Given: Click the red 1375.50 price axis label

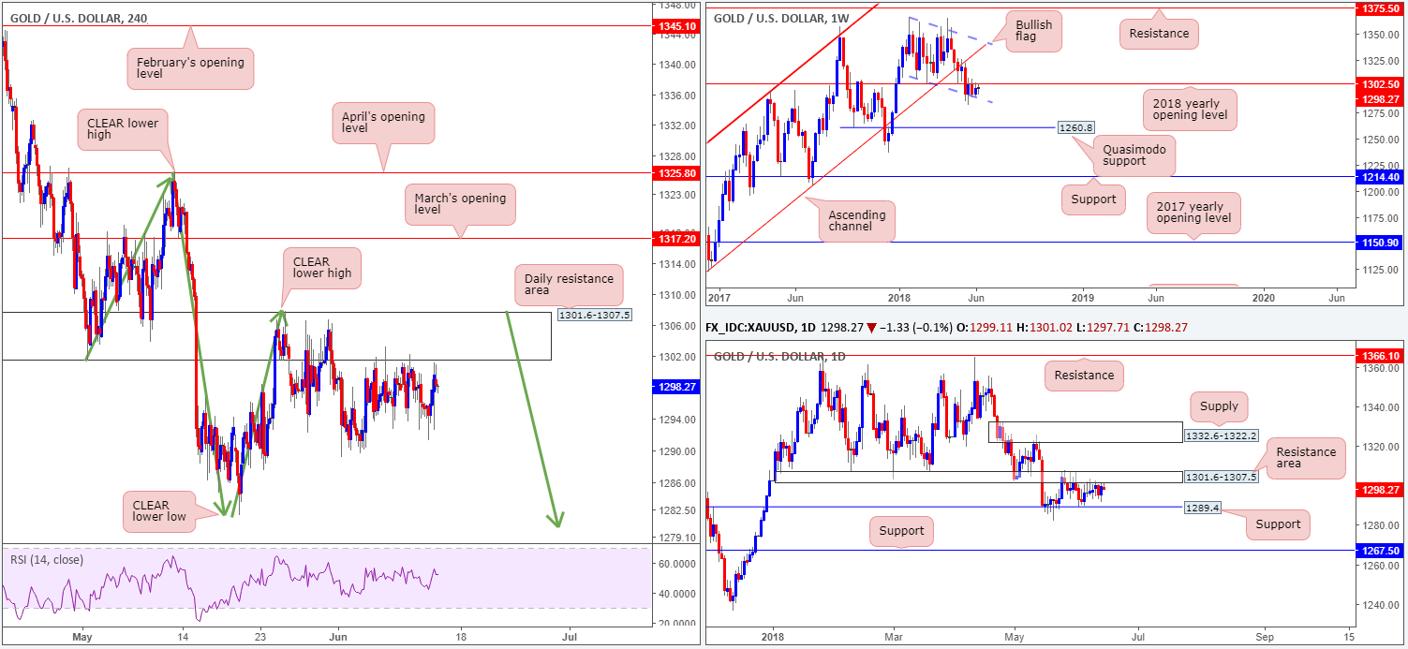Looking at the screenshot, I should click(1381, 7).
